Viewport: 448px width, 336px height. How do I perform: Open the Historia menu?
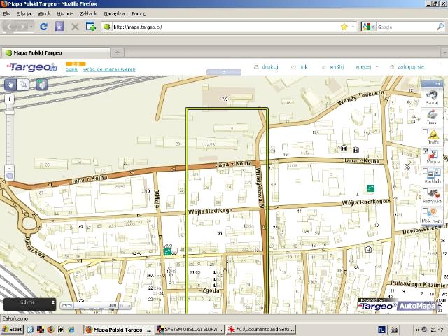click(65, 13)
